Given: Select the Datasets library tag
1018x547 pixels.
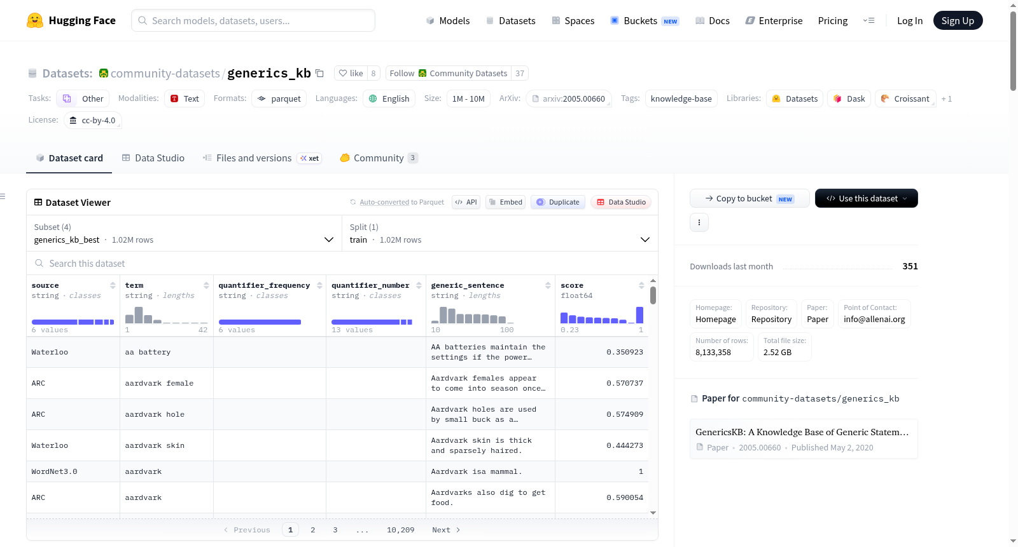Looking at the screenshot, I should (795, 98).
